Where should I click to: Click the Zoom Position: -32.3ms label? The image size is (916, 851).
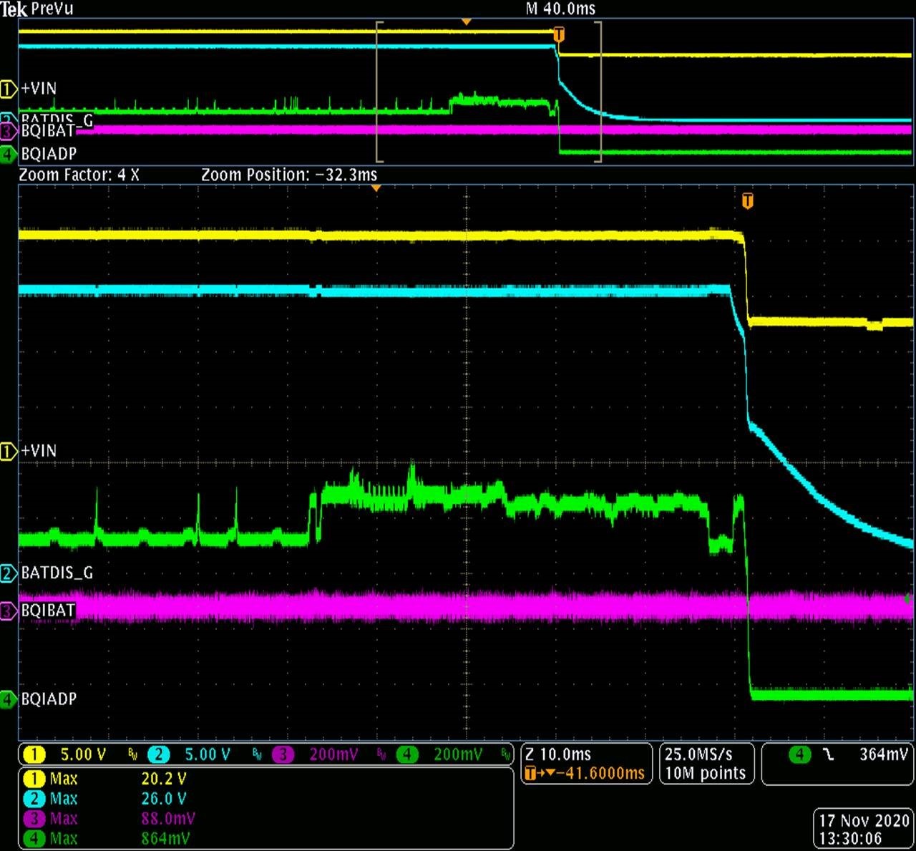[289, 175]
